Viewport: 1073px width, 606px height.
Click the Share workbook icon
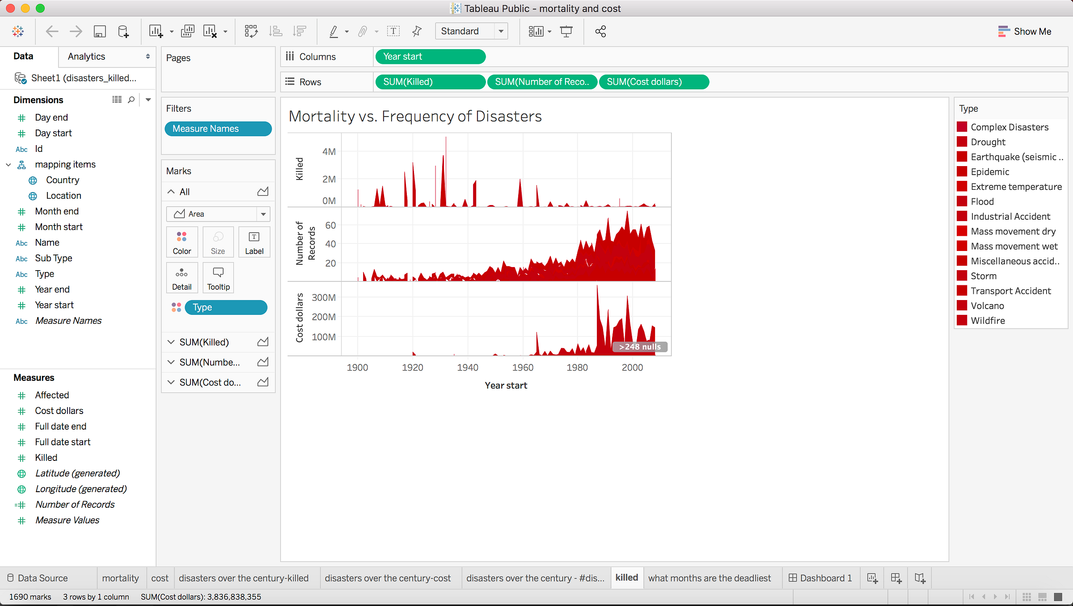tap(600, 31)
